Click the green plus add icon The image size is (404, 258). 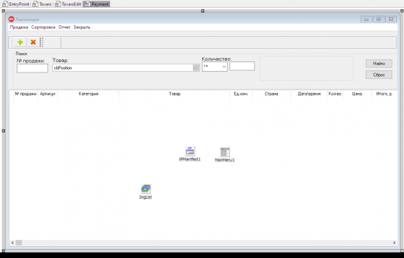[x=20, y=42]
